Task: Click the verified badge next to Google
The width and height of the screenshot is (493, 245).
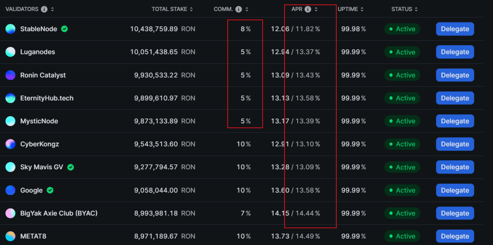Action: click(x=50, y=190)
